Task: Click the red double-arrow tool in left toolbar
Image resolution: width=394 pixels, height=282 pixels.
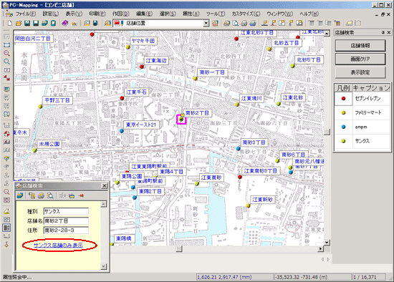Action: pyautogui.click(x=6, y=78)
